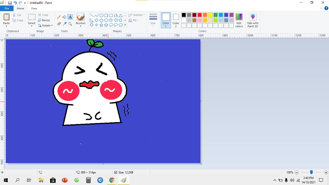329x185 pixels.
Task: Choose the Oval shape
Action: click(101, 15)
